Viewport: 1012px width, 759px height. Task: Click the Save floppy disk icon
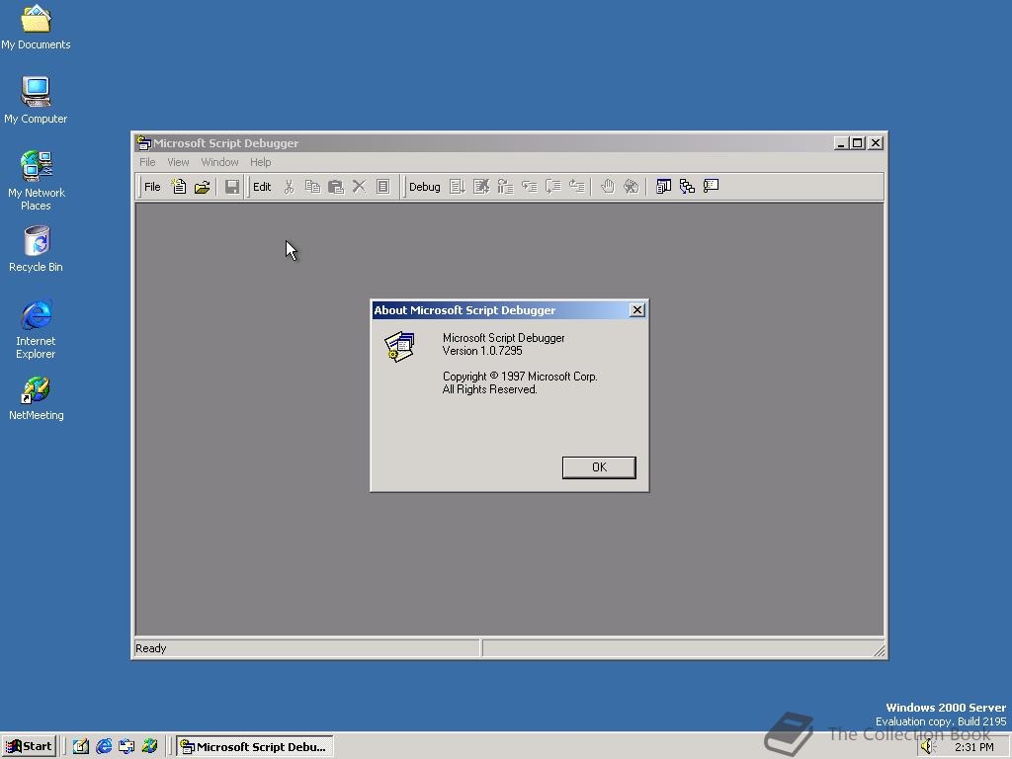[231, 187]
